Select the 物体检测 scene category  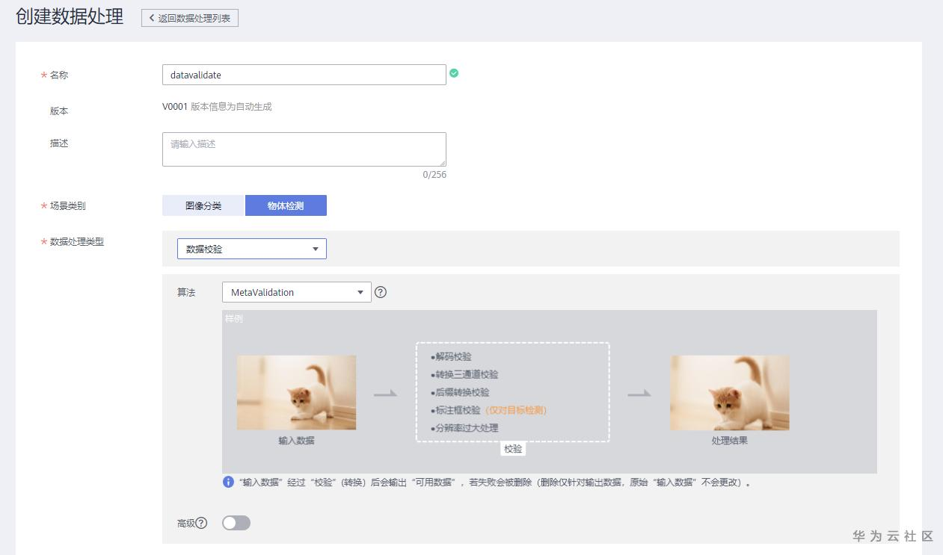coord(286,205)
